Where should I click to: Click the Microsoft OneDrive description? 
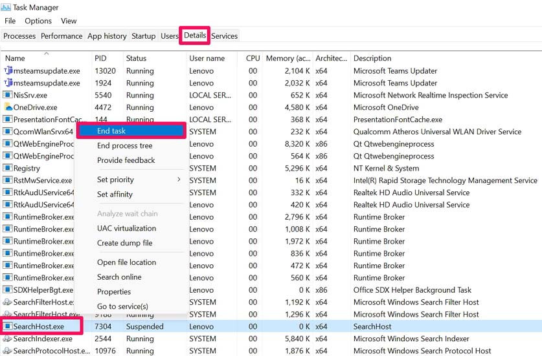[x=386, y=107]
